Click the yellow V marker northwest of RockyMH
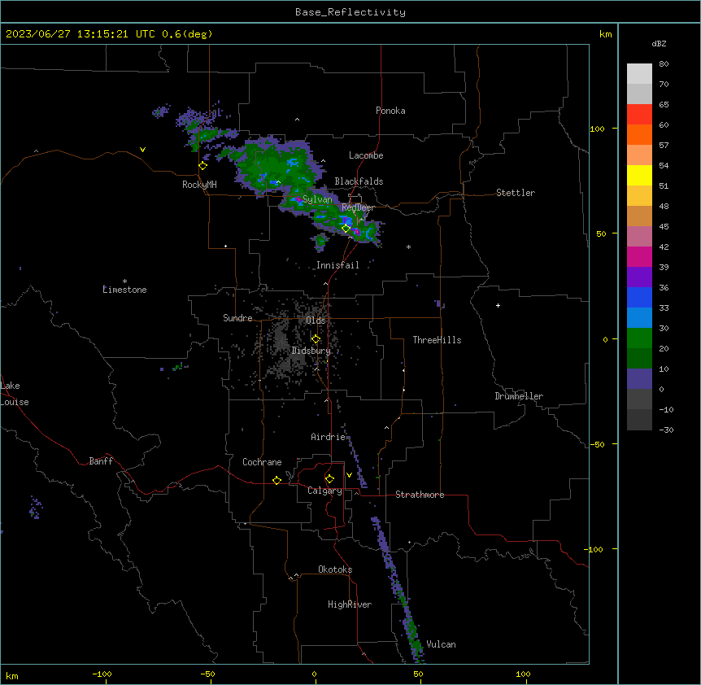 coord(142,150)
